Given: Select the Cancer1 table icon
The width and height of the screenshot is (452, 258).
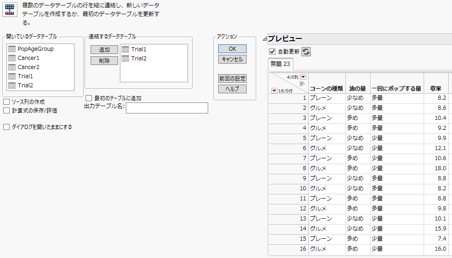Looking at the screenshot, I should click(x=12, y=58).
